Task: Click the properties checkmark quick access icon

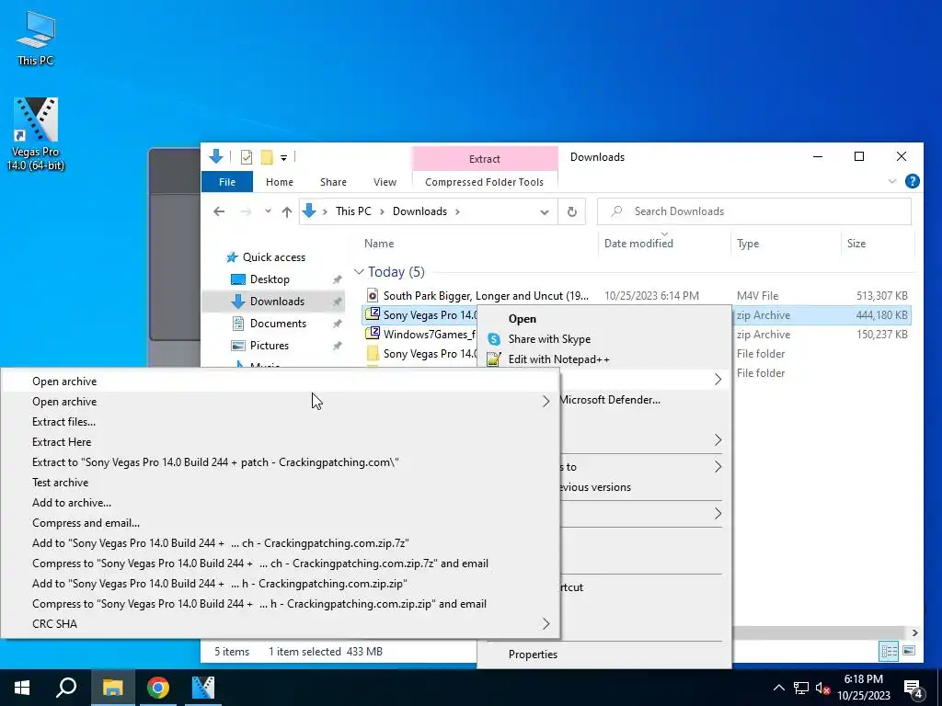Action: pos(247,157)
